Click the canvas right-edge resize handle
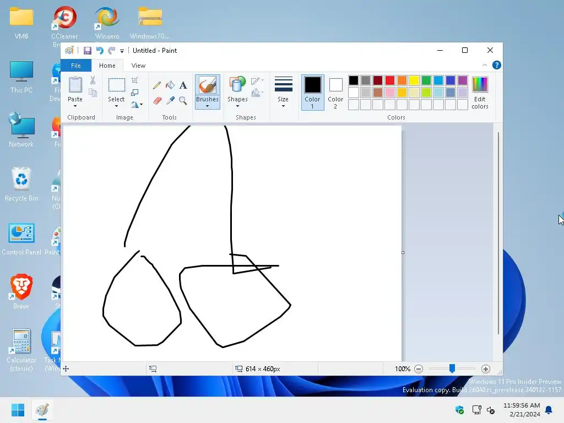Screen dimensions: 564x423 (x=403, y=252)
